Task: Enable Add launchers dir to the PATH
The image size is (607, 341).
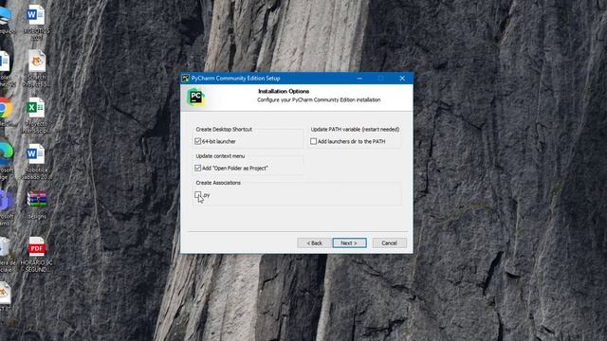Action: 314,141
